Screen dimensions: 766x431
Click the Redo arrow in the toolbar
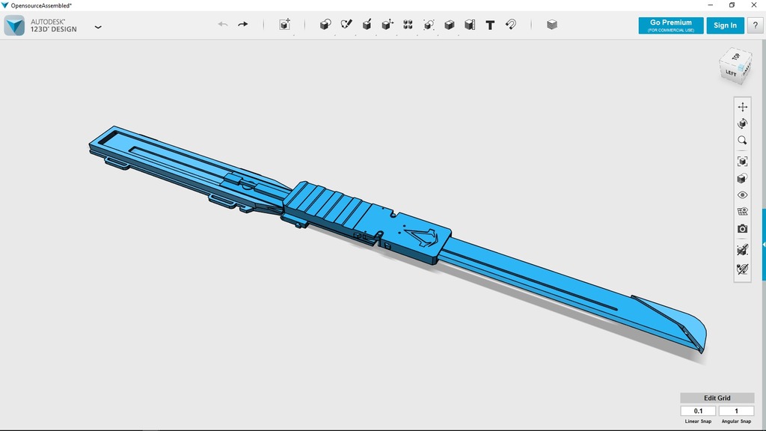click(243, 25)
